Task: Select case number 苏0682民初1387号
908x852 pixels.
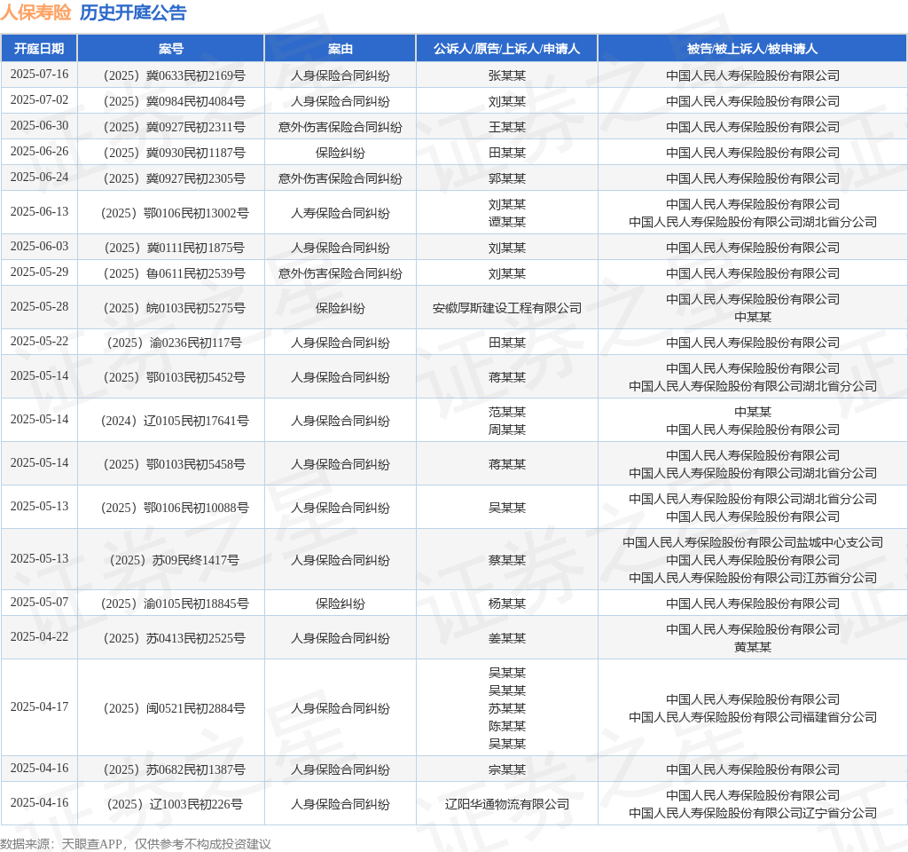Action: [175, 769]
